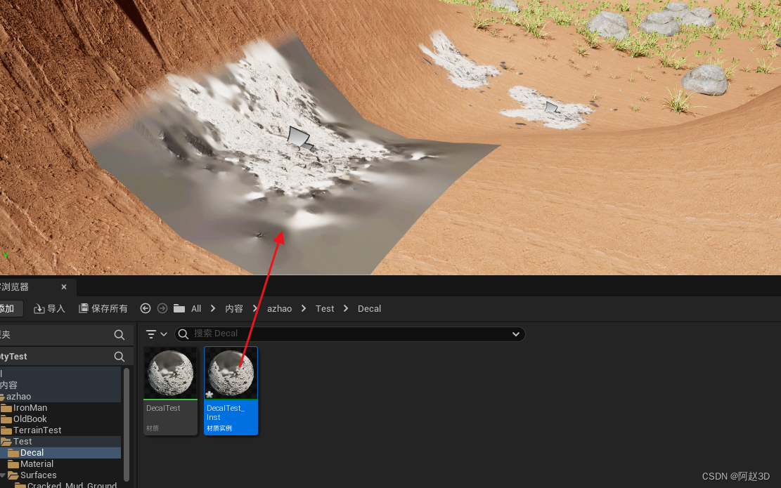Screen dimensions: 781x488
Task: Click the navigate back arrow icon
Action: tap(146, 308)
